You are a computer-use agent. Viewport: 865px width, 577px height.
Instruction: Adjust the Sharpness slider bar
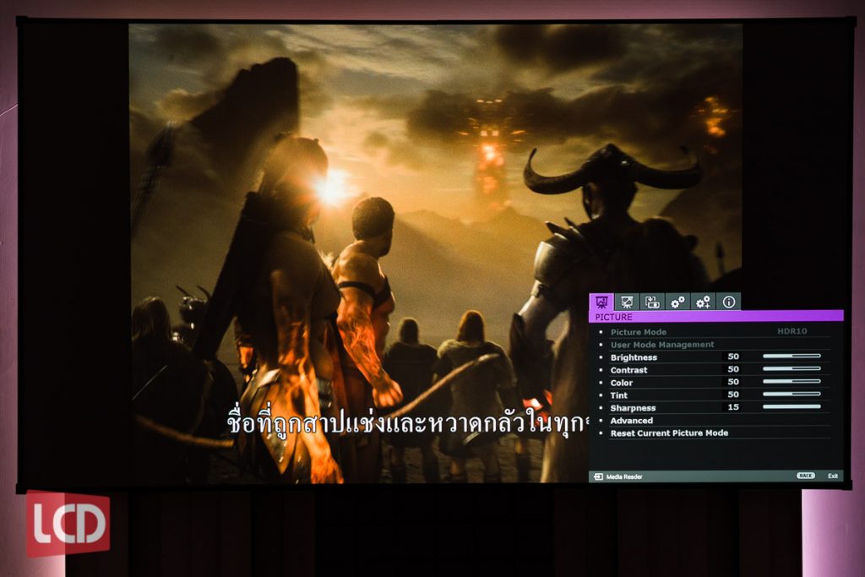(x=792, y=407)
